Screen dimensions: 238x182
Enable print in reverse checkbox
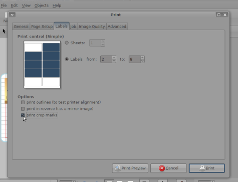23,109
